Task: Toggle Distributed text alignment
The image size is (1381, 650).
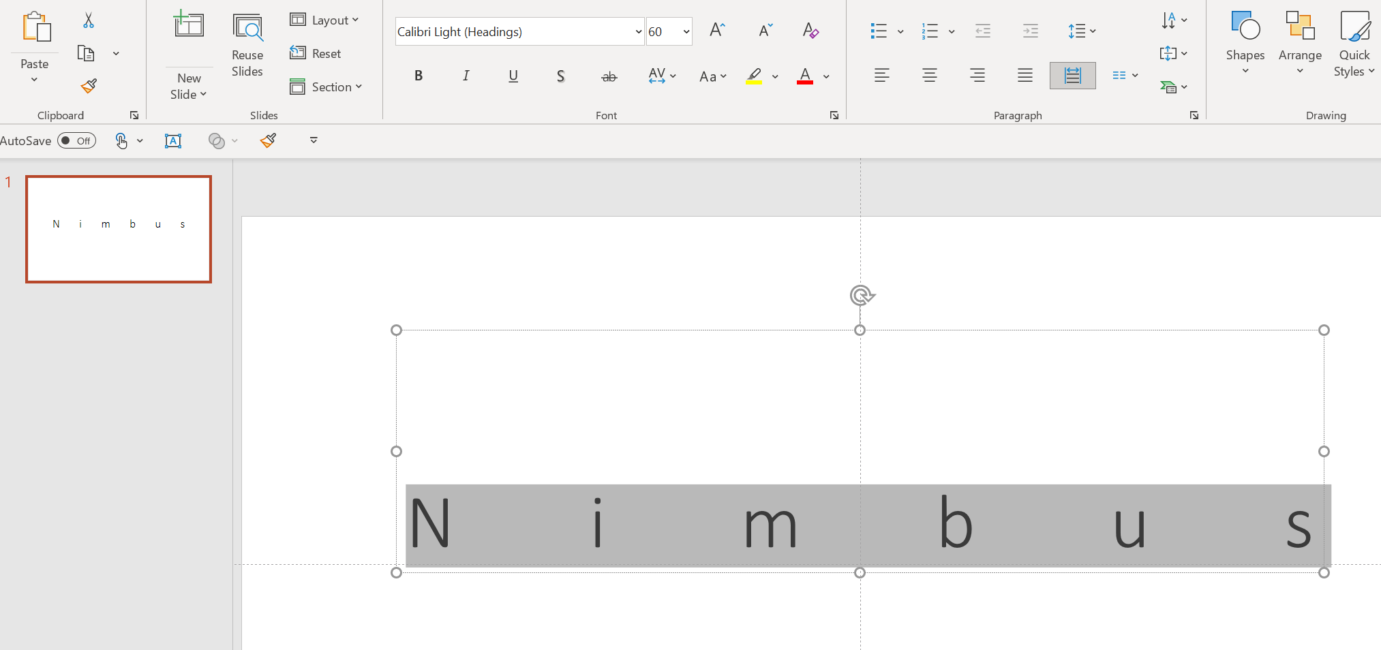Action: pos(1073,75)
